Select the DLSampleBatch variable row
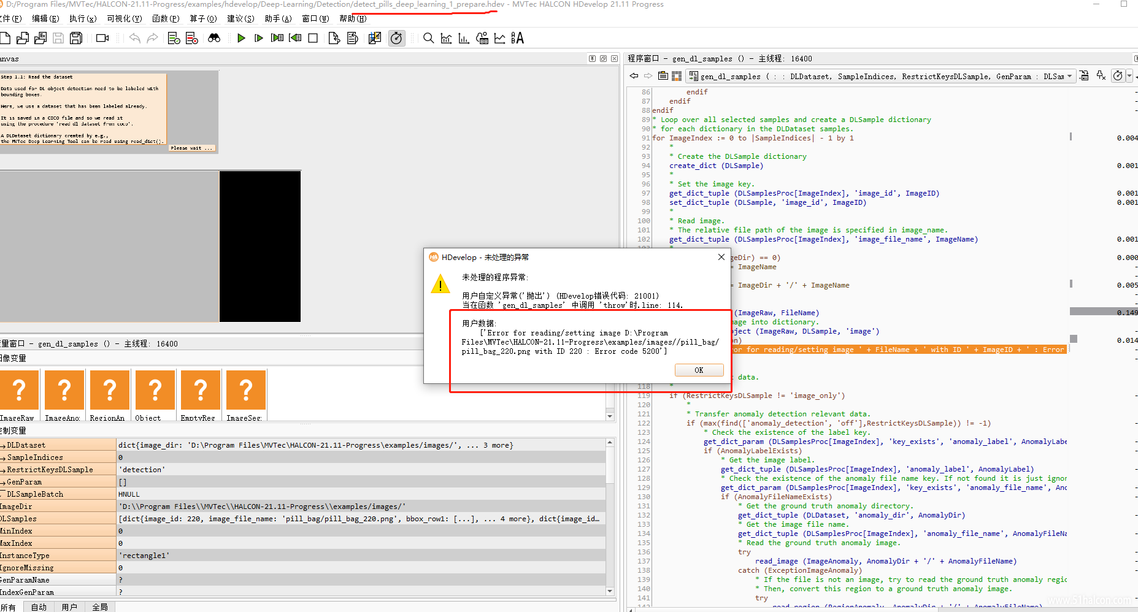This screenshot has width=1138, height=612. [x=302, y=494]
